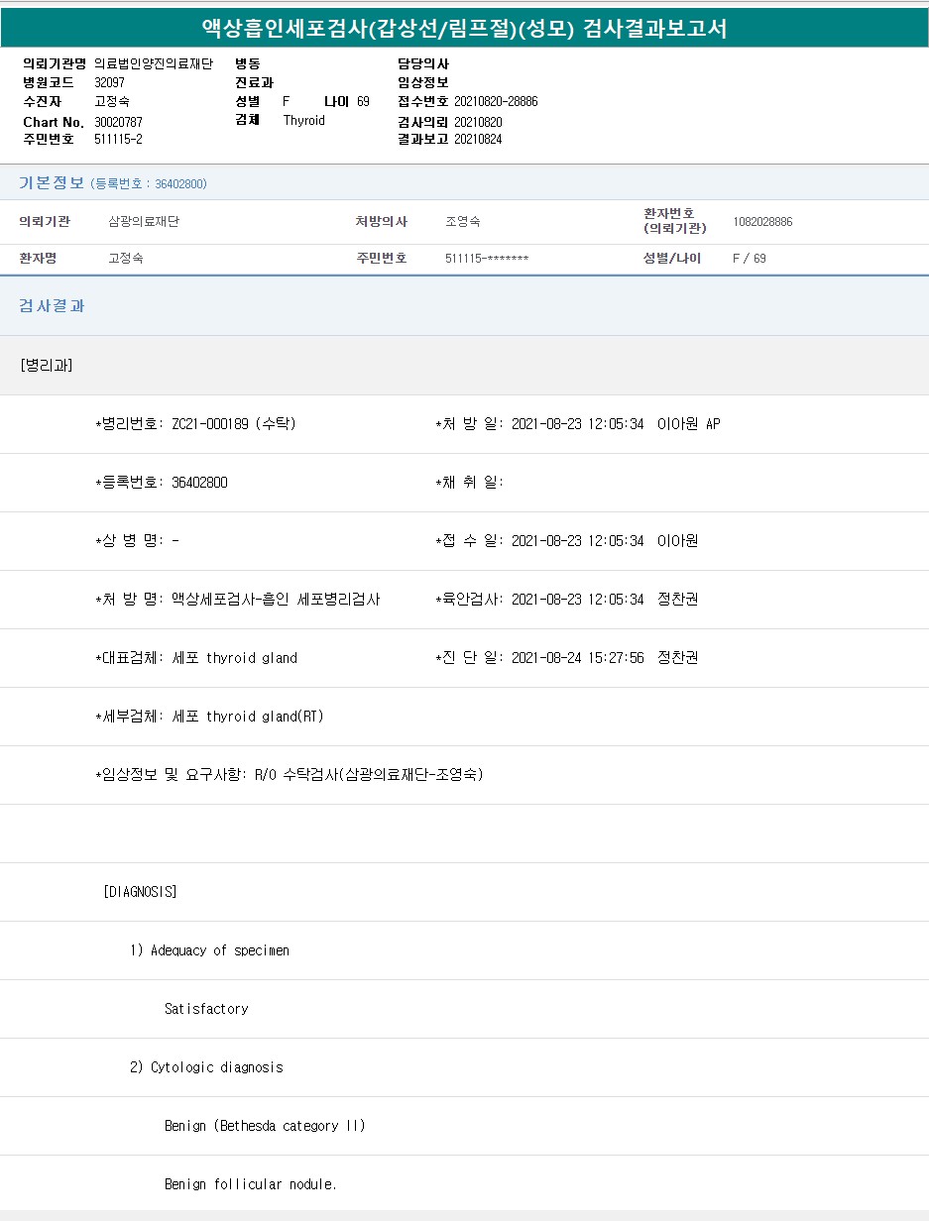Click the 병원코드 value 32097
Viewport: 929px width, 1221px height.
click(109, 82)
